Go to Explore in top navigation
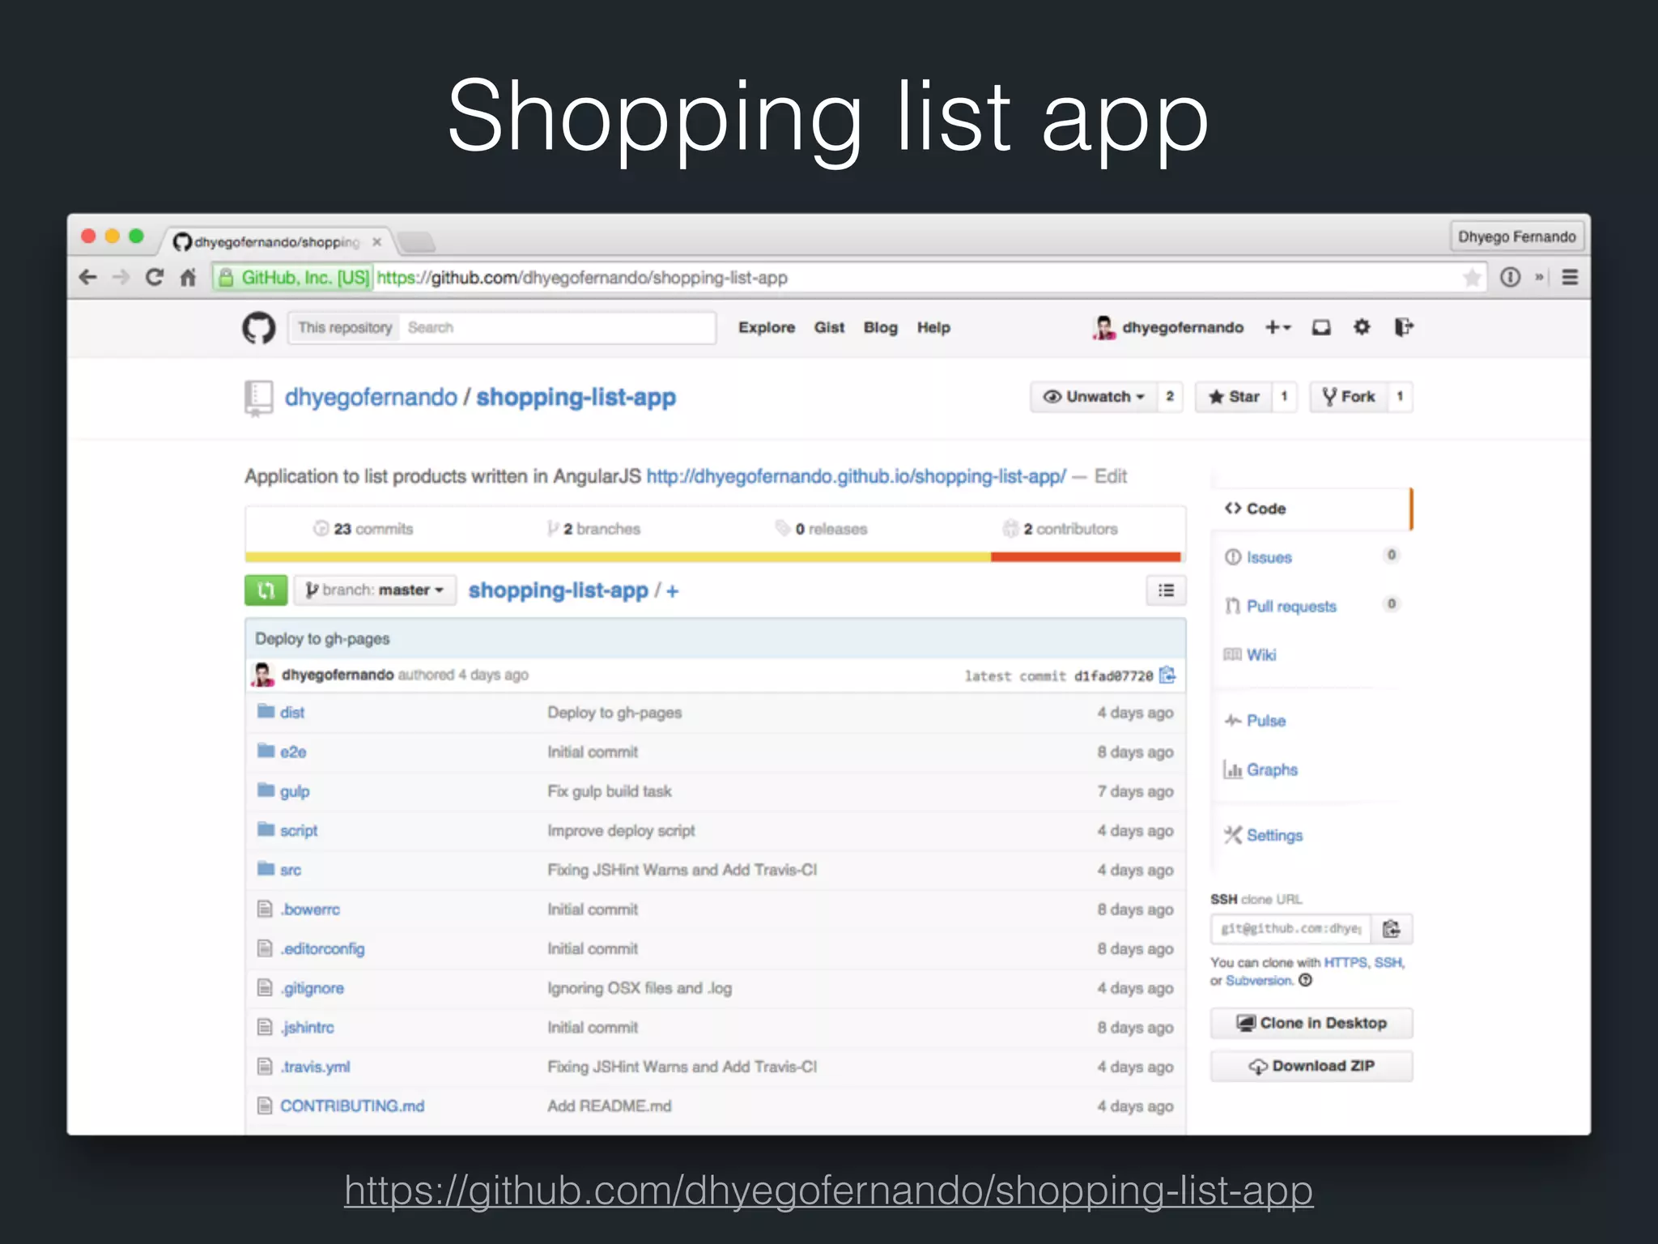 pos(766,327)
